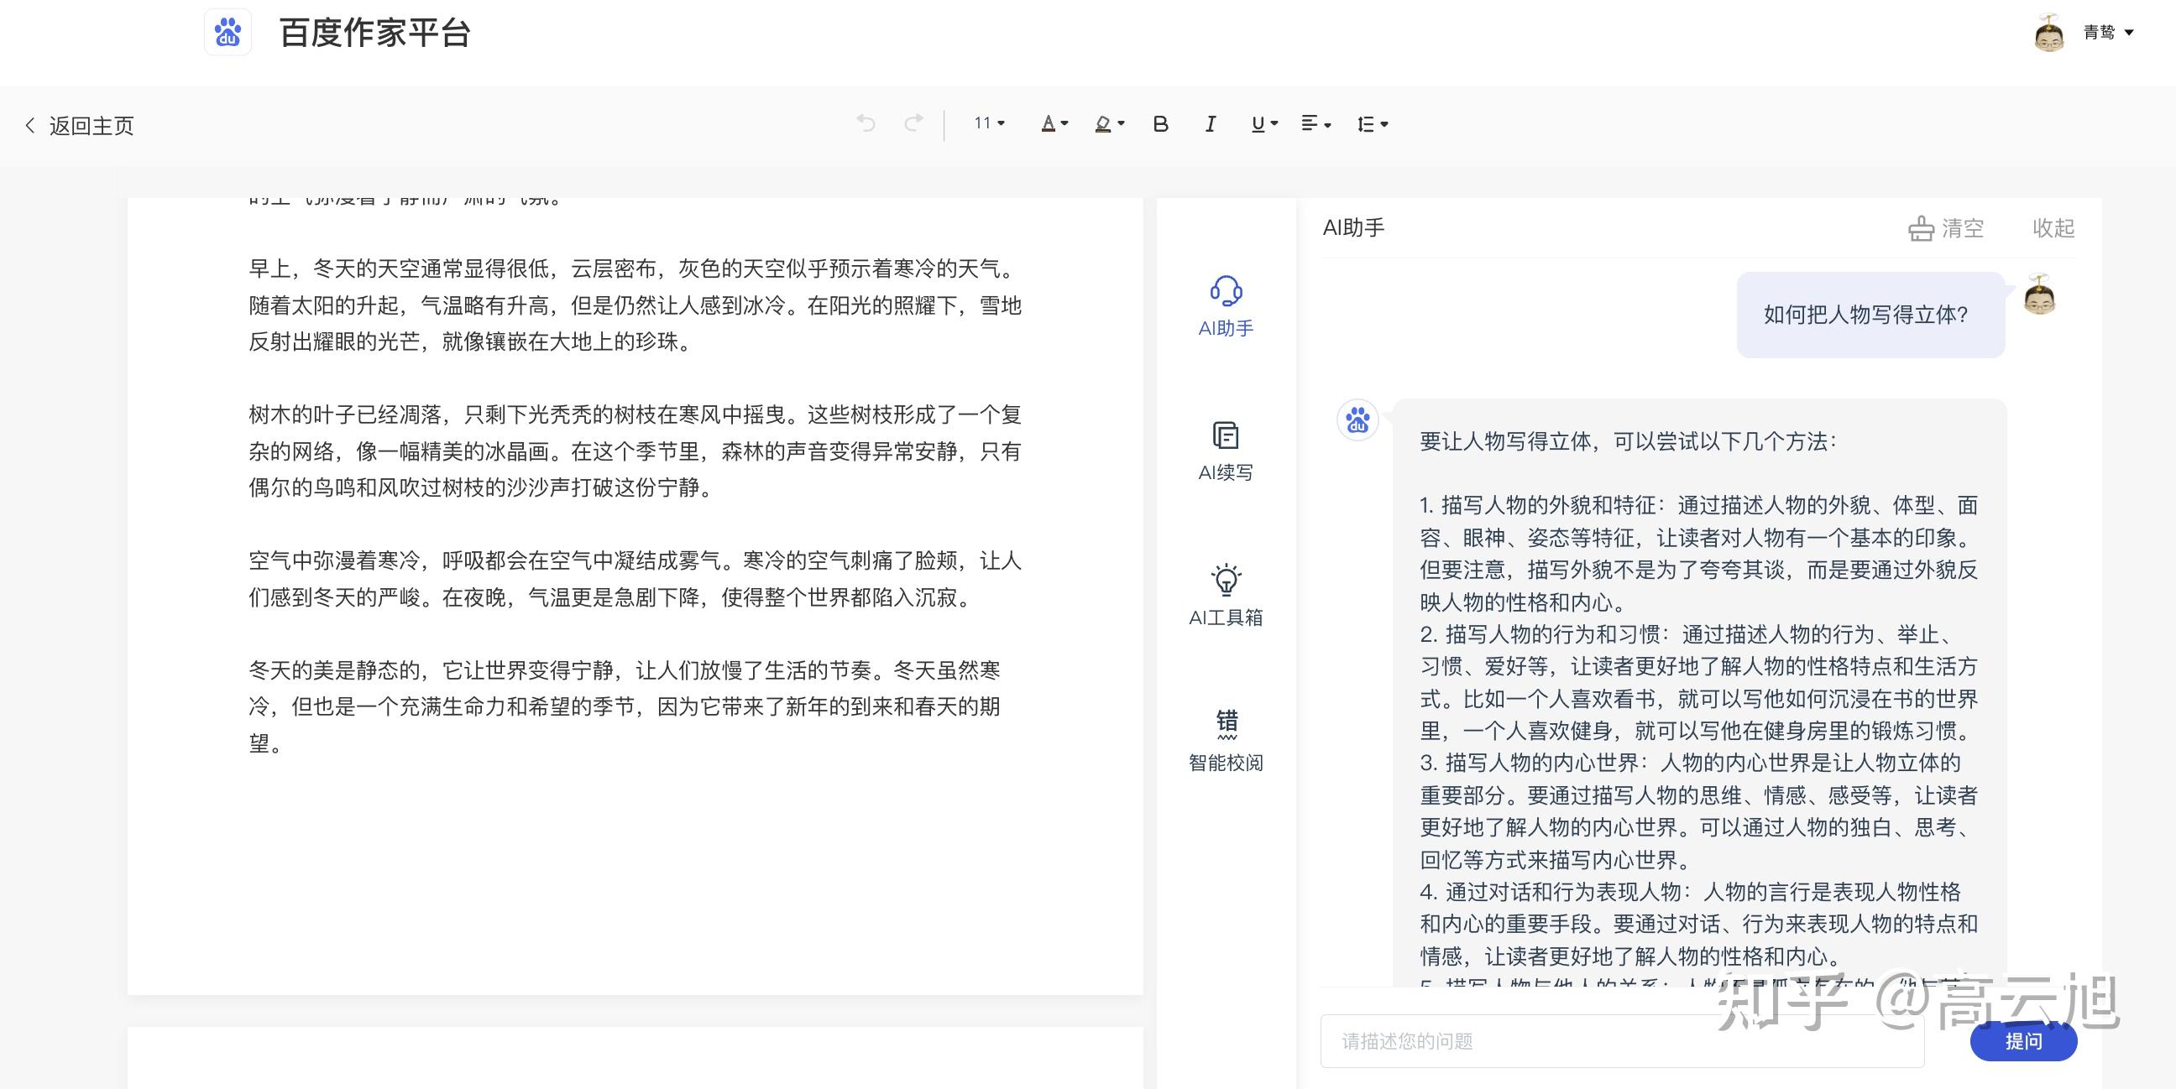2176x1089 pixels.
Task: Open the AI工具箱 lightbulb icon
Action: point(1226,595)
